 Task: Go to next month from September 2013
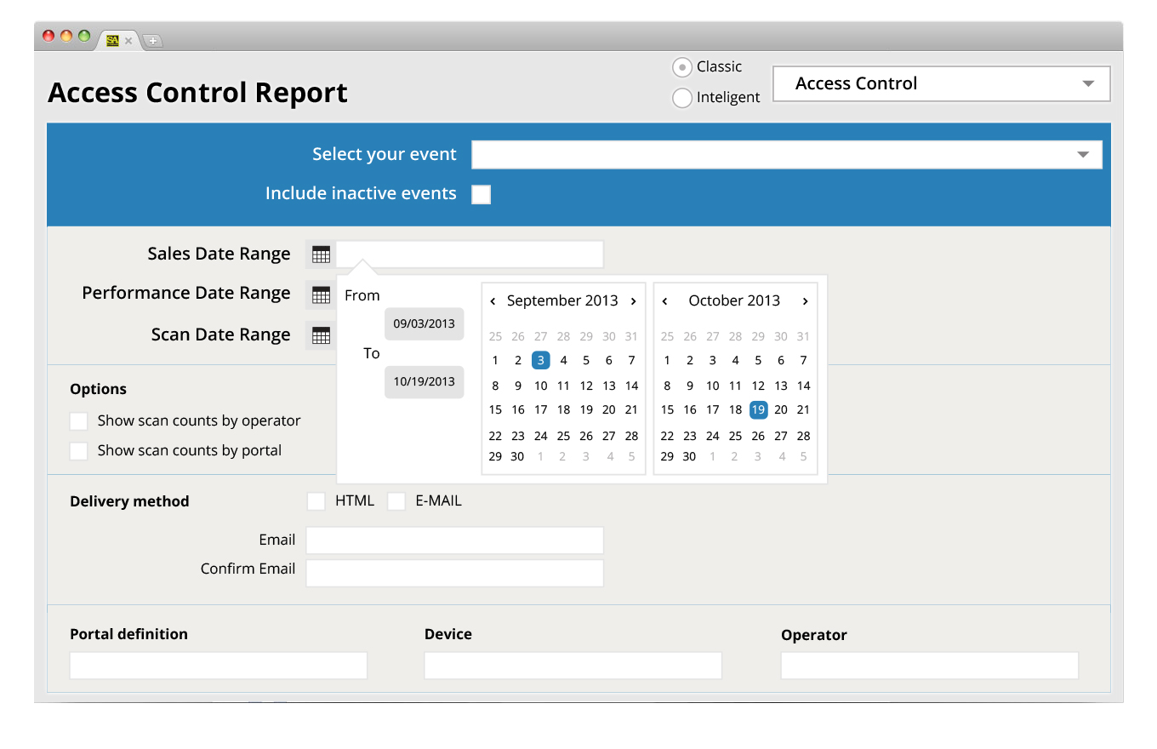point(634,301)
